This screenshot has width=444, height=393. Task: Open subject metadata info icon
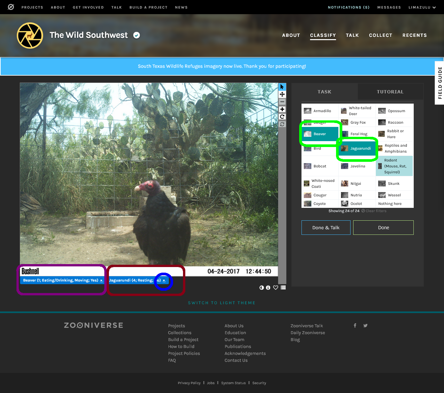point(268,287)
